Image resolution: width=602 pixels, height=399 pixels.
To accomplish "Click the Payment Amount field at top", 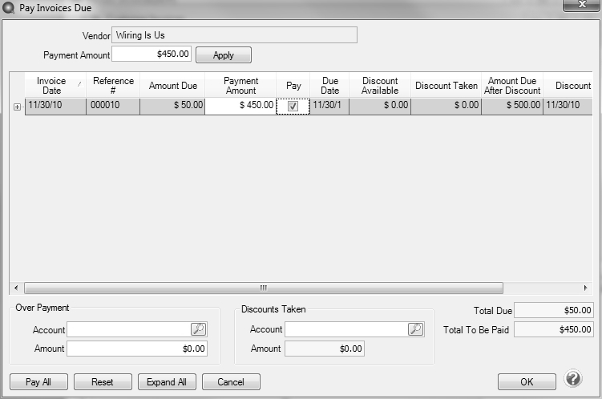I will [152, 54].
